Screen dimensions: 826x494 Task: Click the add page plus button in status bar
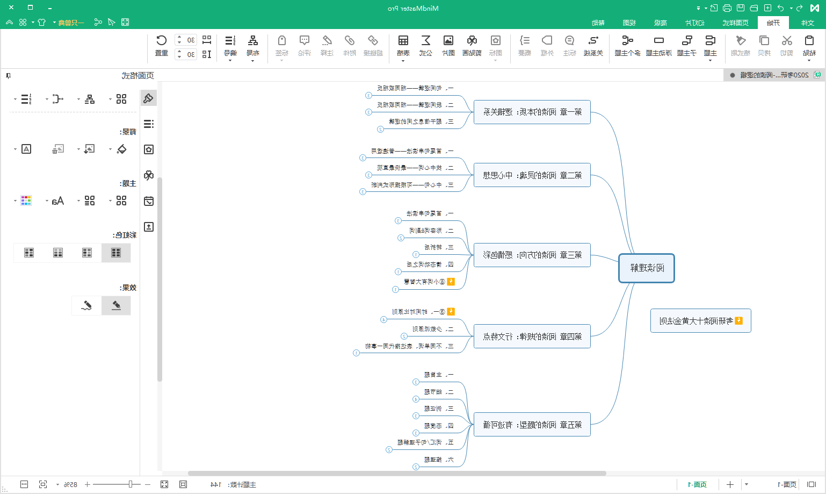click(x=730, y=484)
